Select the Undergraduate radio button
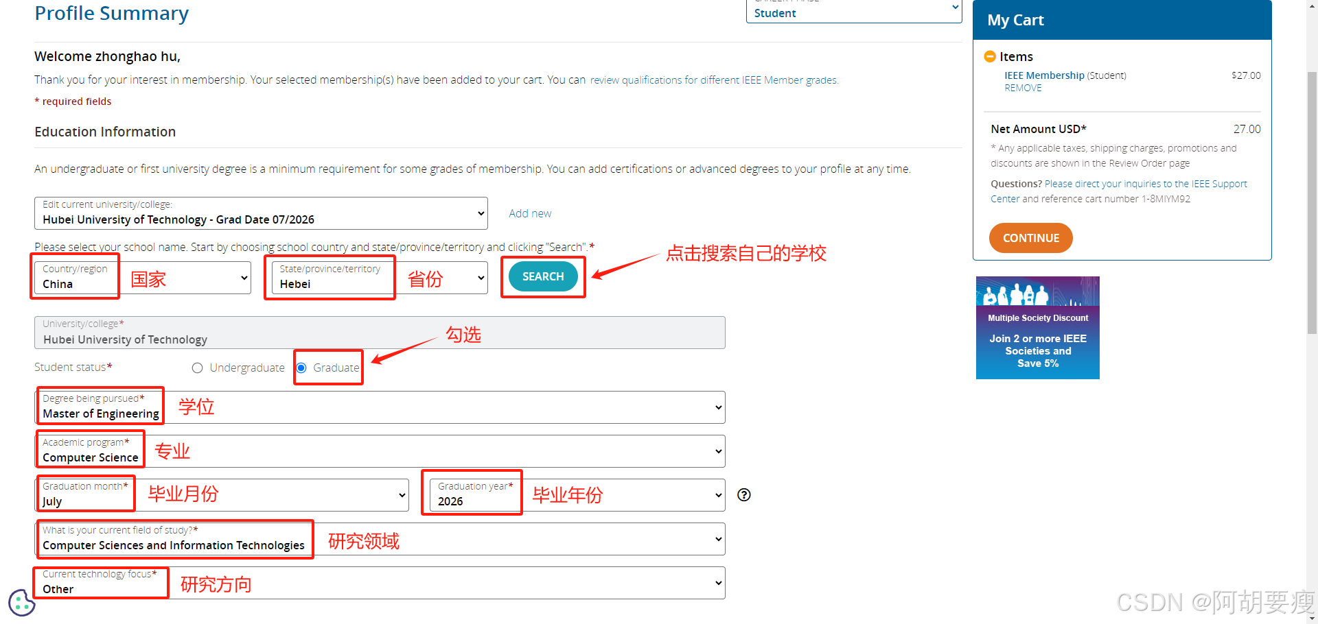 tap(198, 368)
